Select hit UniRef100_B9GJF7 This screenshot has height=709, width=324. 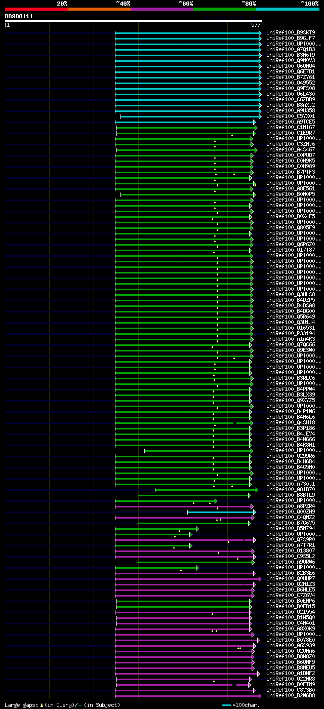click(291, 38)
